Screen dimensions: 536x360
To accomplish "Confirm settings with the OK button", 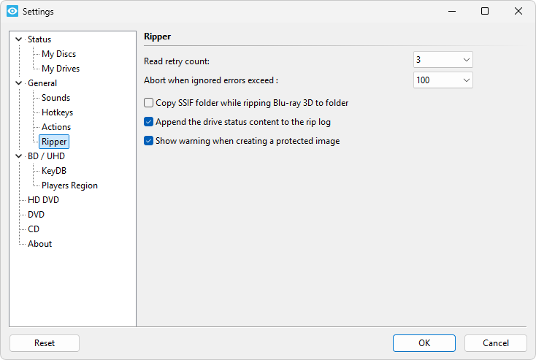I will tap(424, 343).
